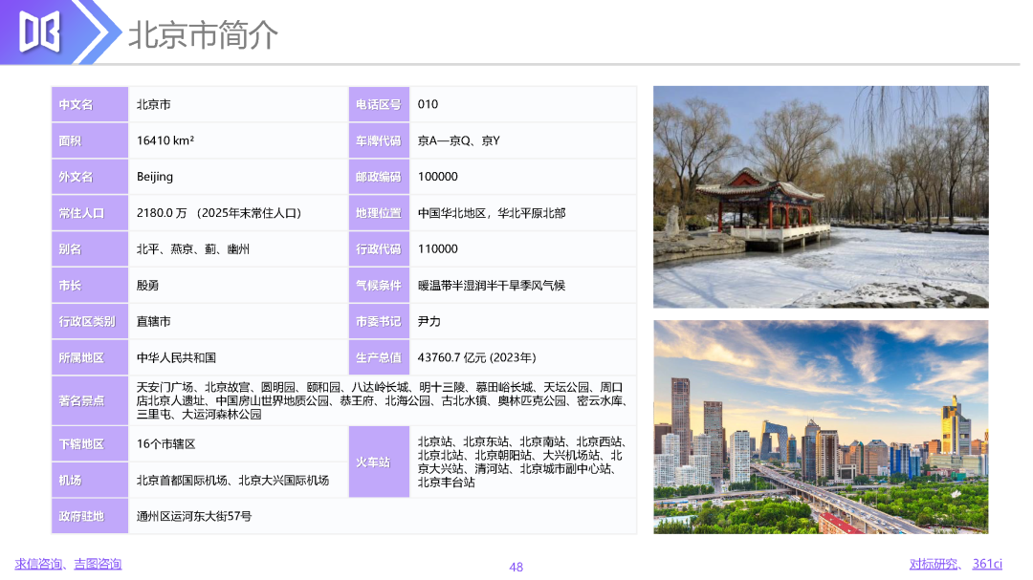Click the 中国华北地区 location value

tap(492, 213)
